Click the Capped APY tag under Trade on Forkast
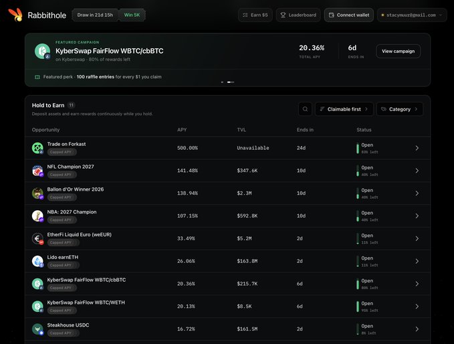This screenshot has width=454, height=344. point(62,152)
